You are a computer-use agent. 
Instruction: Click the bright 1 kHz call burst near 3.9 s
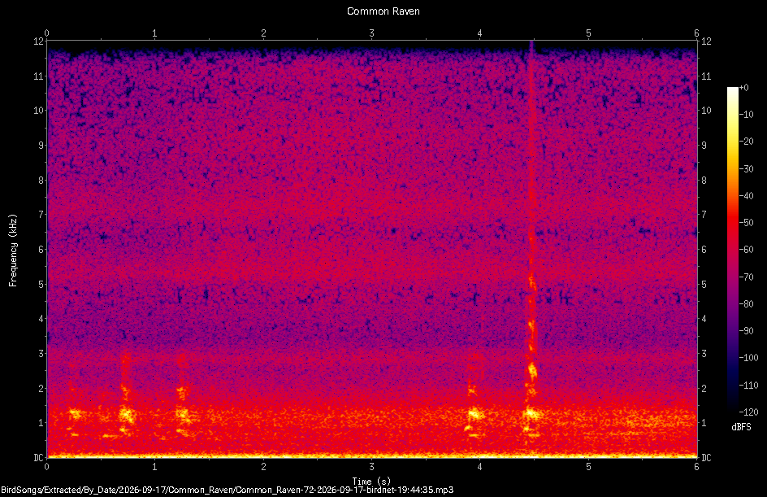[475, 414]
